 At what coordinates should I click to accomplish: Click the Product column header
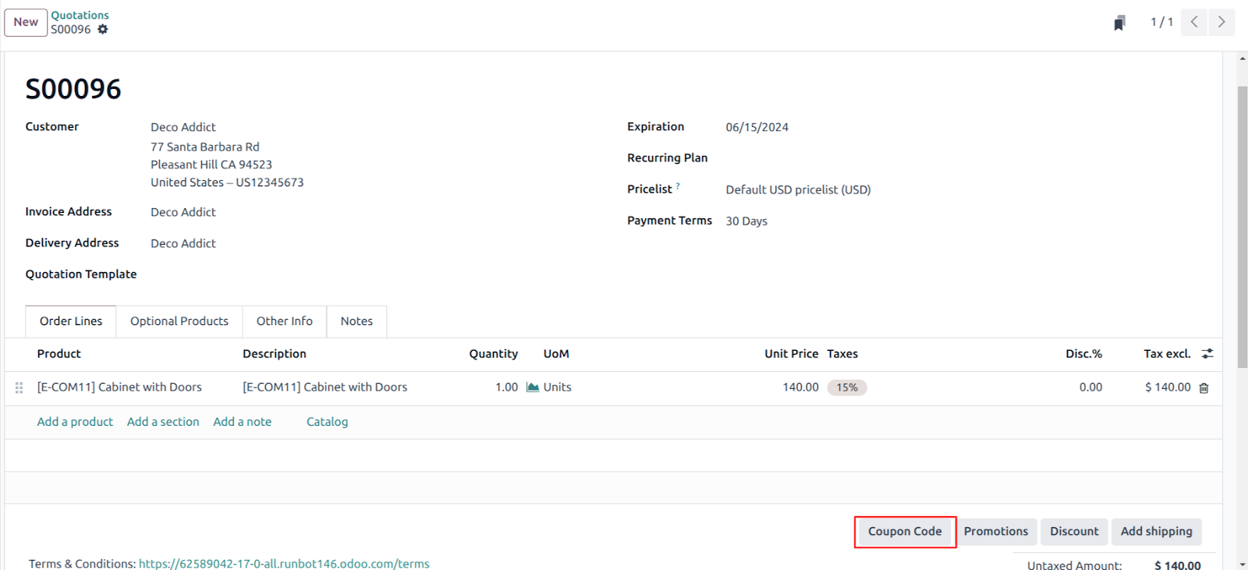pyautogui.click(x=58, y=354)
